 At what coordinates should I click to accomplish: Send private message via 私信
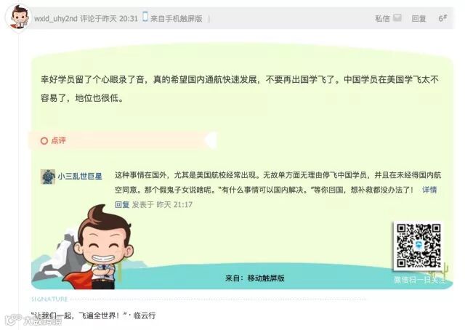[382, 18]
